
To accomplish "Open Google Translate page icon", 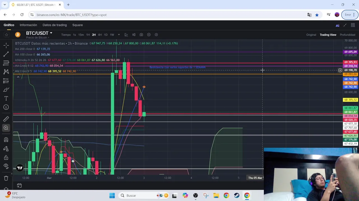I will [x=309, y=15].
